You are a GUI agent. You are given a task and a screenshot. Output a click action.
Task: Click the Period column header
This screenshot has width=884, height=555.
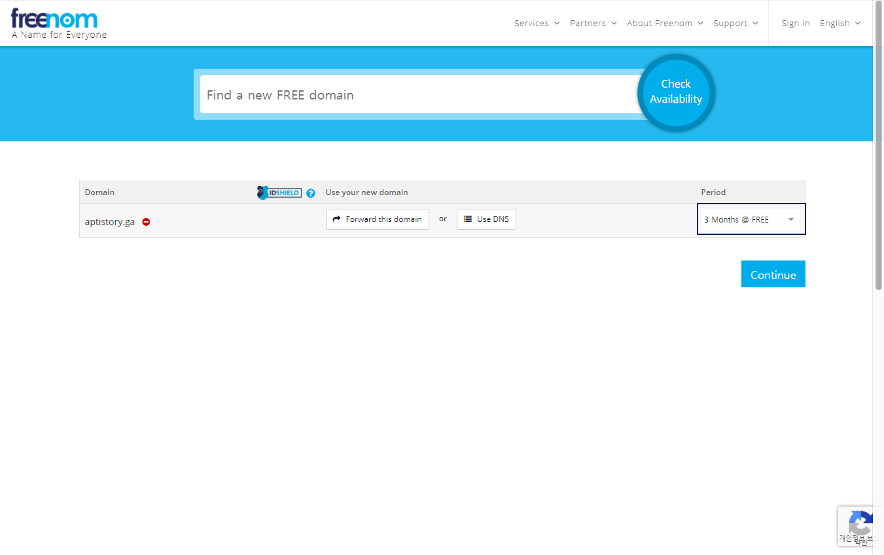pyautogui.click(x=713, y=192)
